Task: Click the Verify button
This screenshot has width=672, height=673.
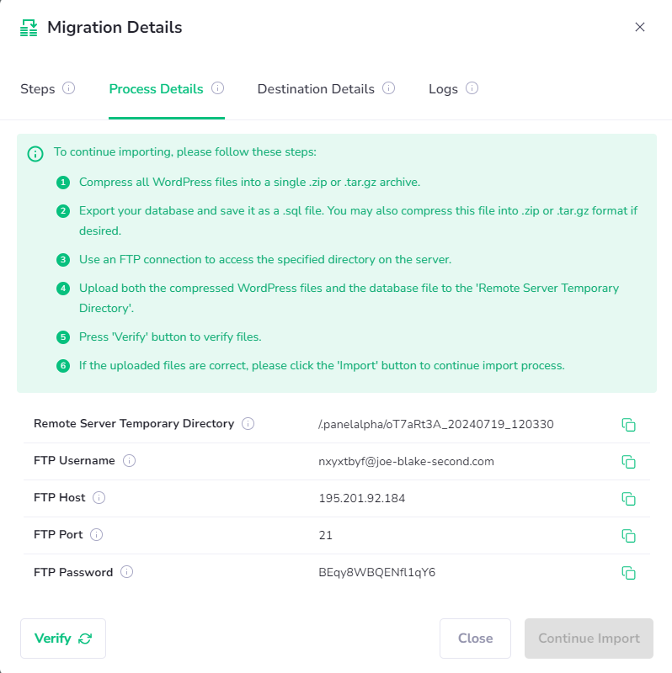Action: tap(63, 639)
